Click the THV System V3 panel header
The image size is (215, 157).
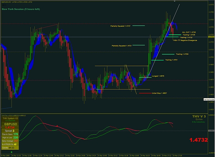10,118
